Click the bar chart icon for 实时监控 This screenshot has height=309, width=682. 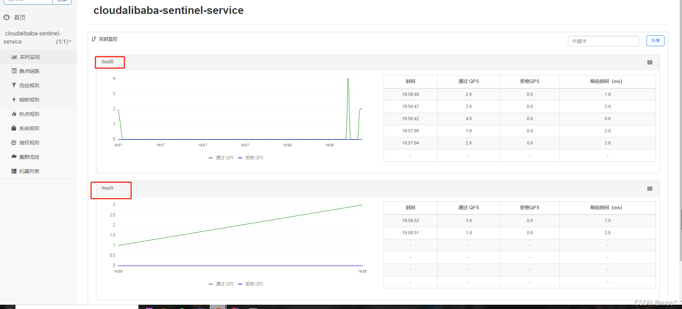pyautogui.click(x=14, y=57)
